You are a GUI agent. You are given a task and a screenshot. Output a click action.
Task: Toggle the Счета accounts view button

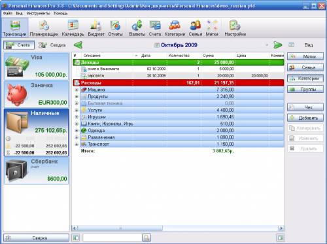(19, 45)
